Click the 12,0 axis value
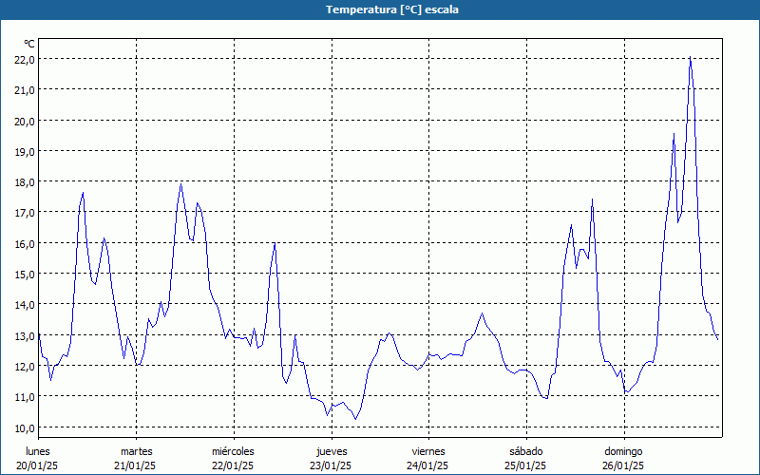Image resolution: width=760 pixels, height=475 pixels. 25,367
